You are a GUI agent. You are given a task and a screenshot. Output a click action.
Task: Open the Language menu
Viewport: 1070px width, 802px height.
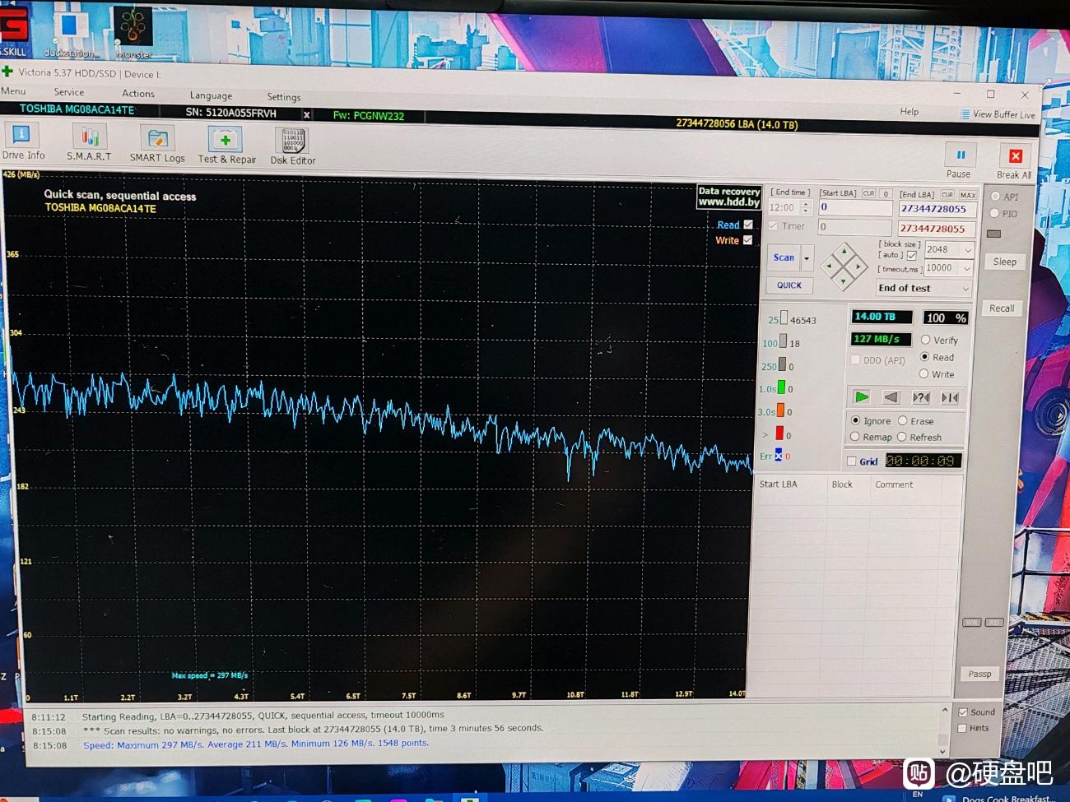coord(211,95)
